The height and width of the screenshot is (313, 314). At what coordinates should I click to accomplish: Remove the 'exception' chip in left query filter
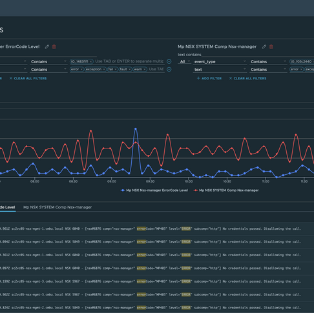(104, 69)
